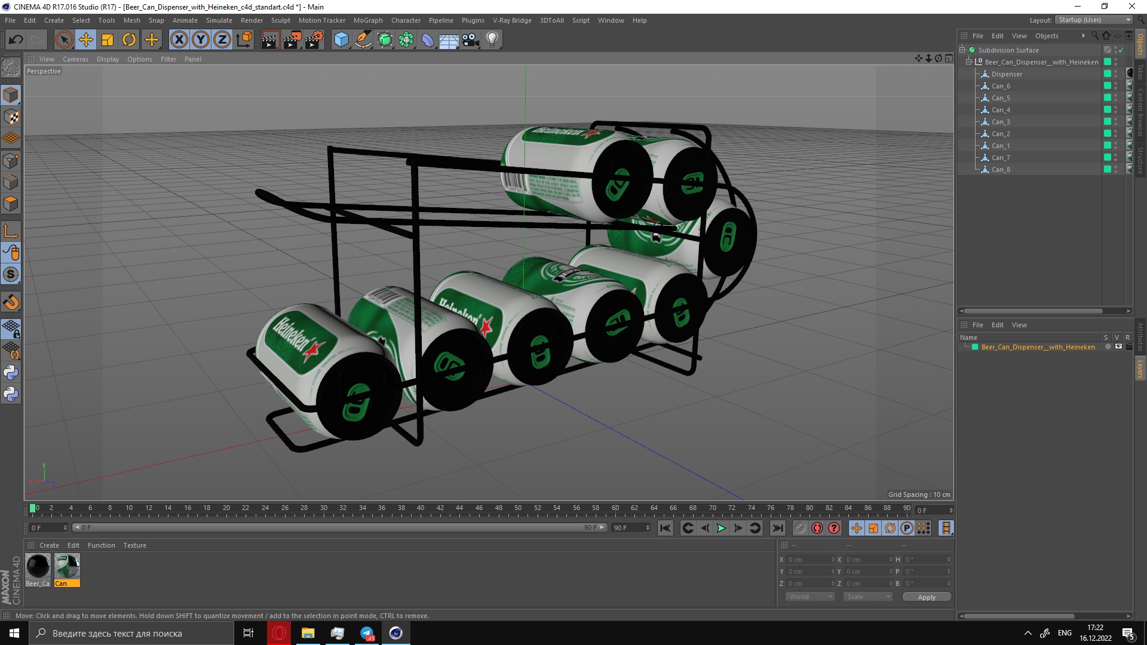The height and width of the screenshot is (645, 1147).
Task: Open the material manager Texture menu
Action: coord(134,545)
